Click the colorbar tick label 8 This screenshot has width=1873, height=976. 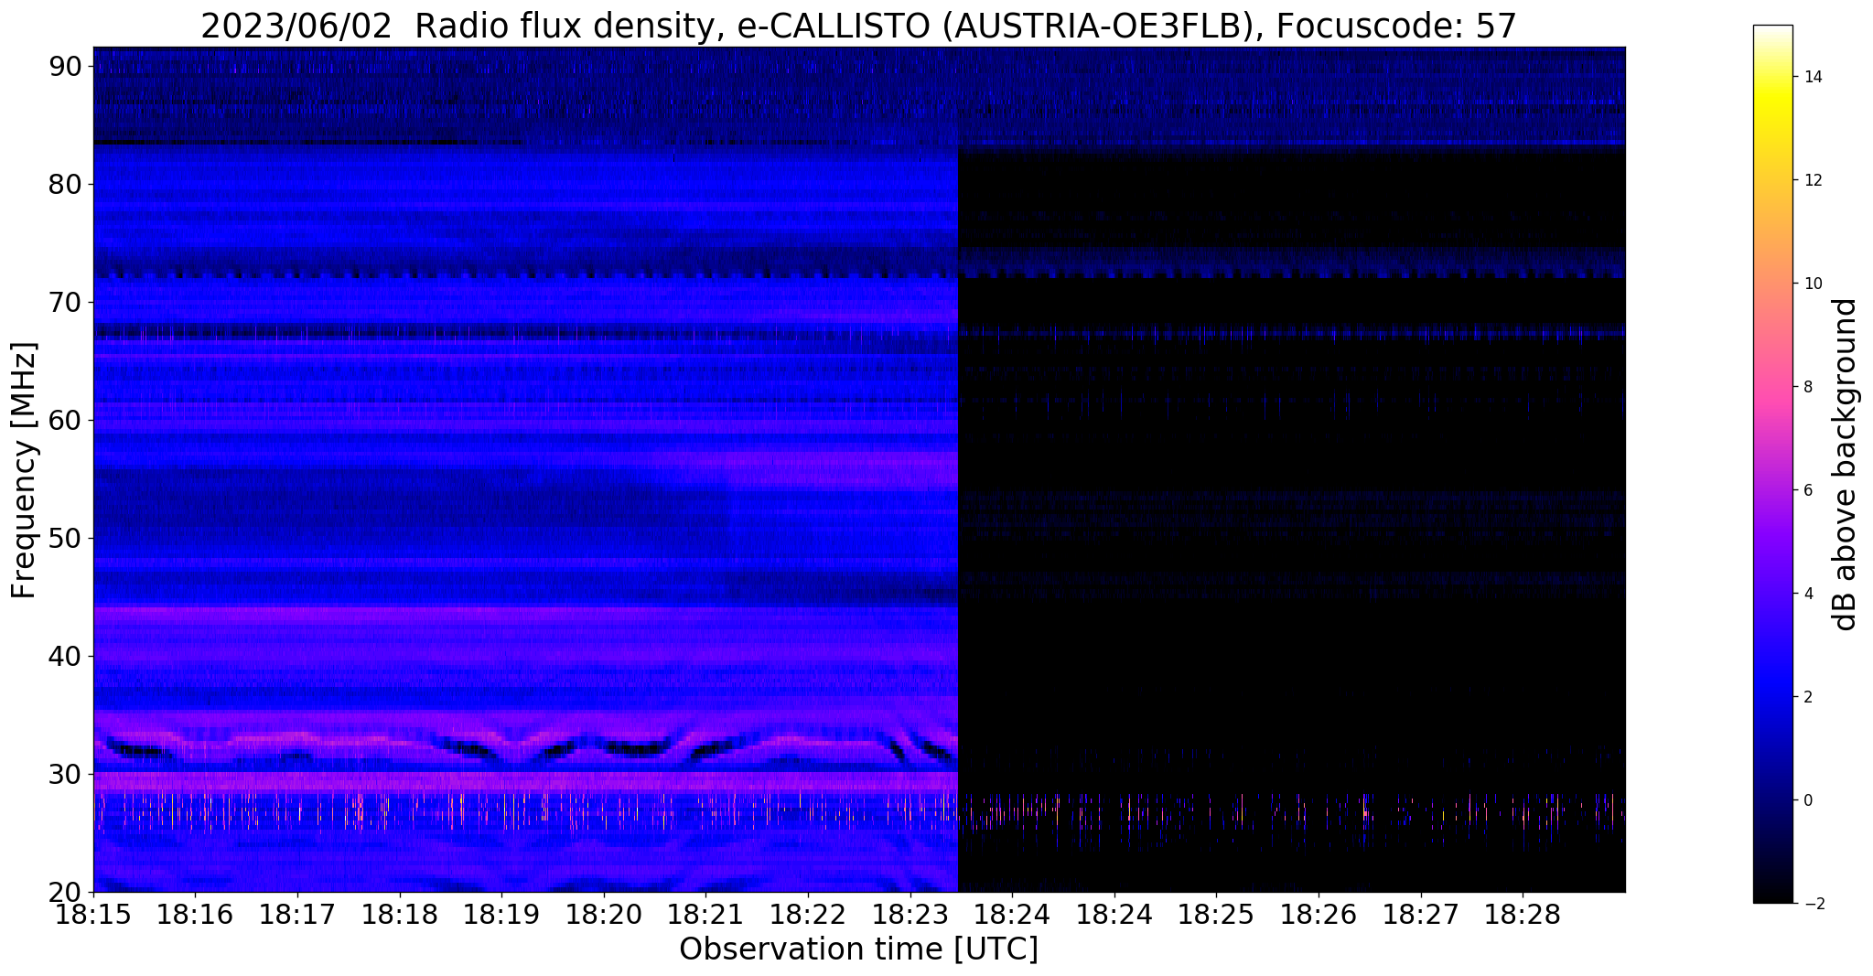[1806, 387]
